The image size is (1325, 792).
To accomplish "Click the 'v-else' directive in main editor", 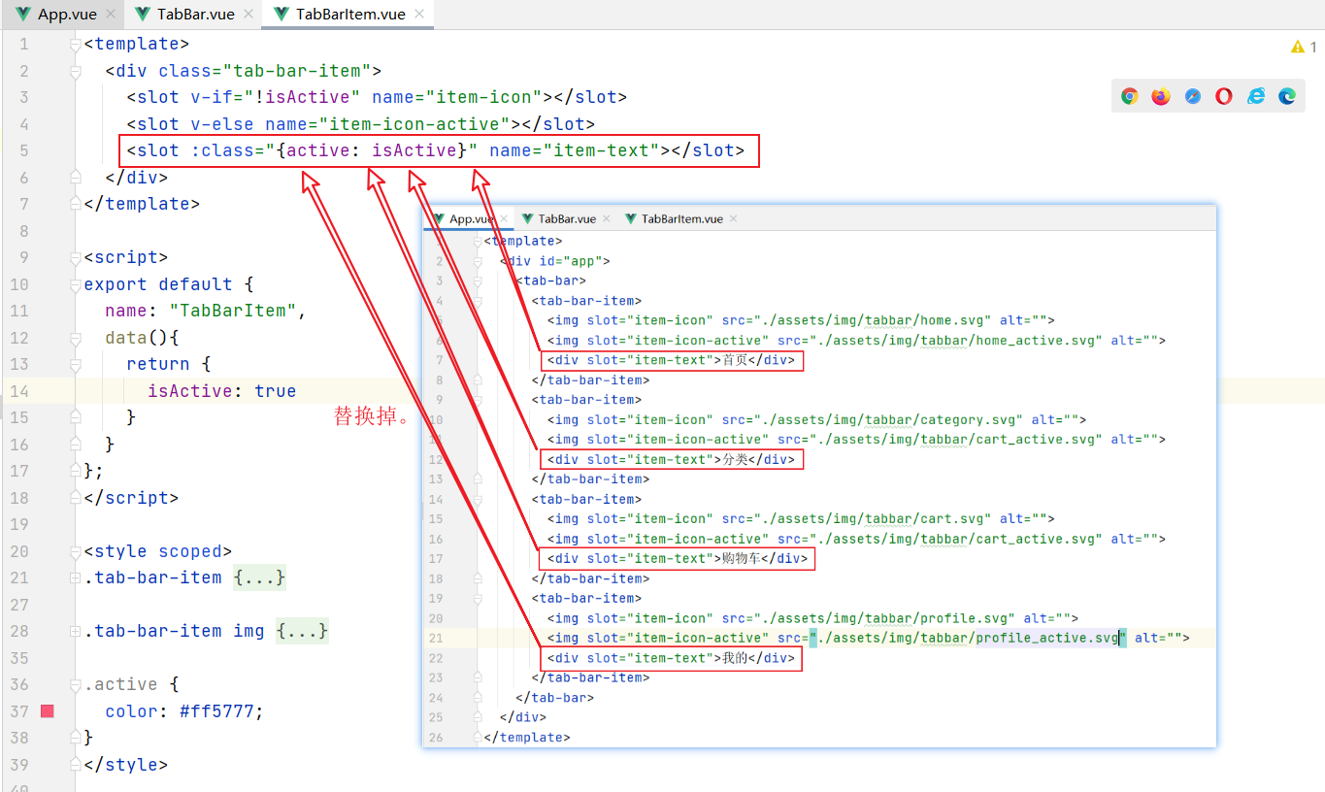I will pyautogui.click(x=222, y=124).
